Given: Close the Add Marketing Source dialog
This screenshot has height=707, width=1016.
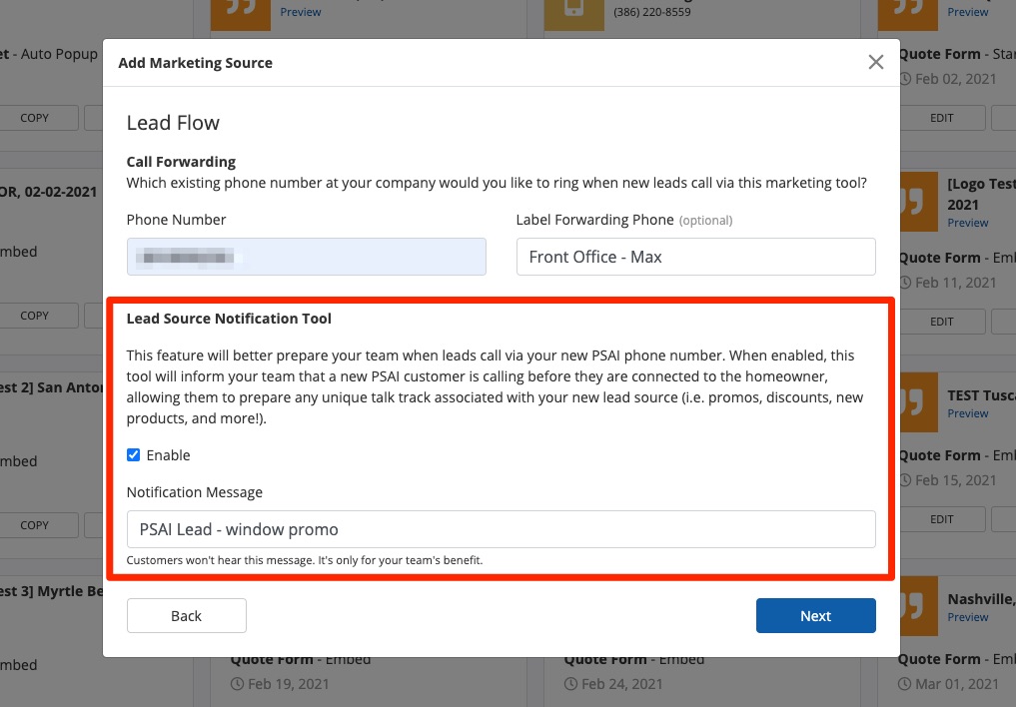Looking at the screenshot, I should [876, 62].
